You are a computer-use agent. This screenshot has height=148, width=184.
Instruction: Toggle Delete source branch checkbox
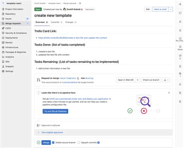(53, 143)
